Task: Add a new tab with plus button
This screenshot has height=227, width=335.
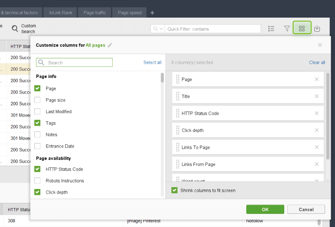Action: tap(152, 13)
